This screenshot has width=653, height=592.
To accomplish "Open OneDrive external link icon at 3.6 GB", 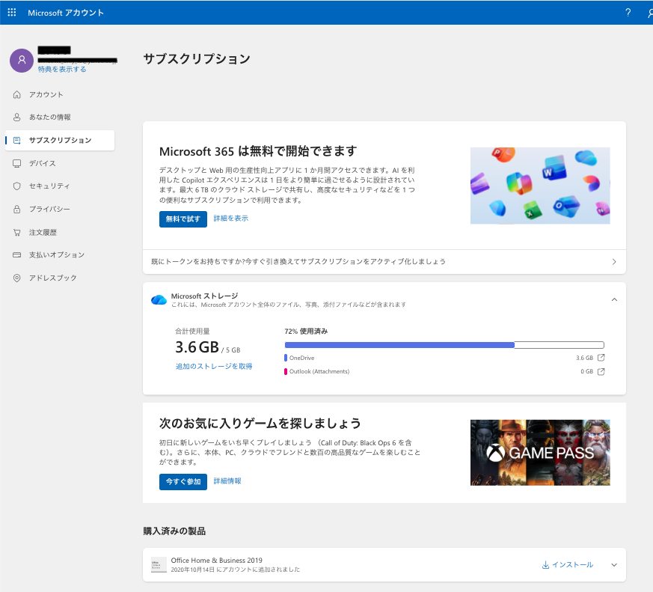I will [601, 358].
